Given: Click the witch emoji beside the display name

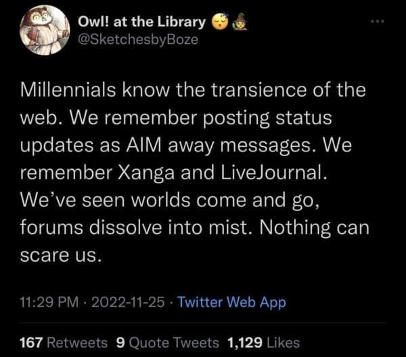Looking at the screenshot, I should [238, 22].
